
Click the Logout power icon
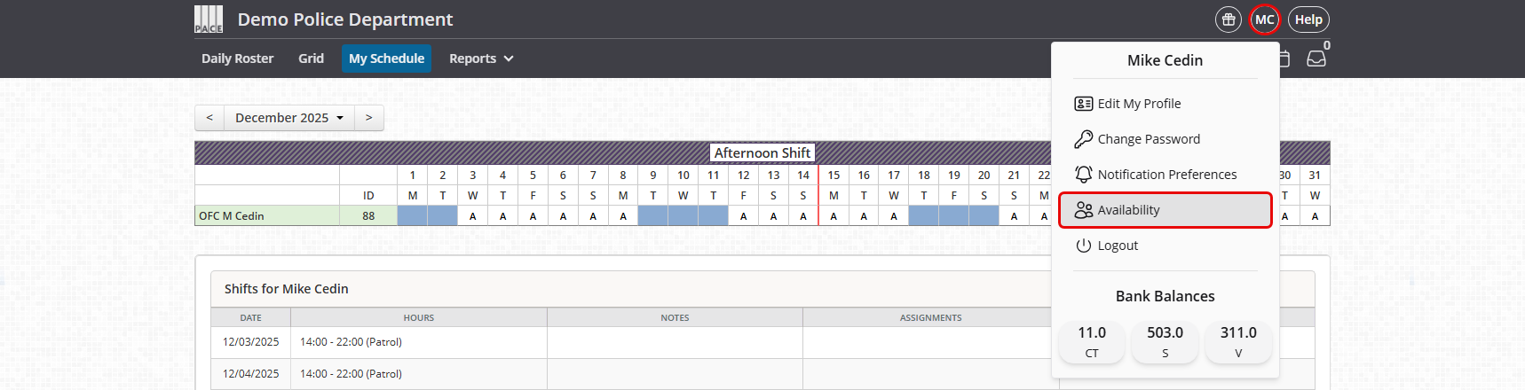pyautogui.click(x=1083, y=246)
